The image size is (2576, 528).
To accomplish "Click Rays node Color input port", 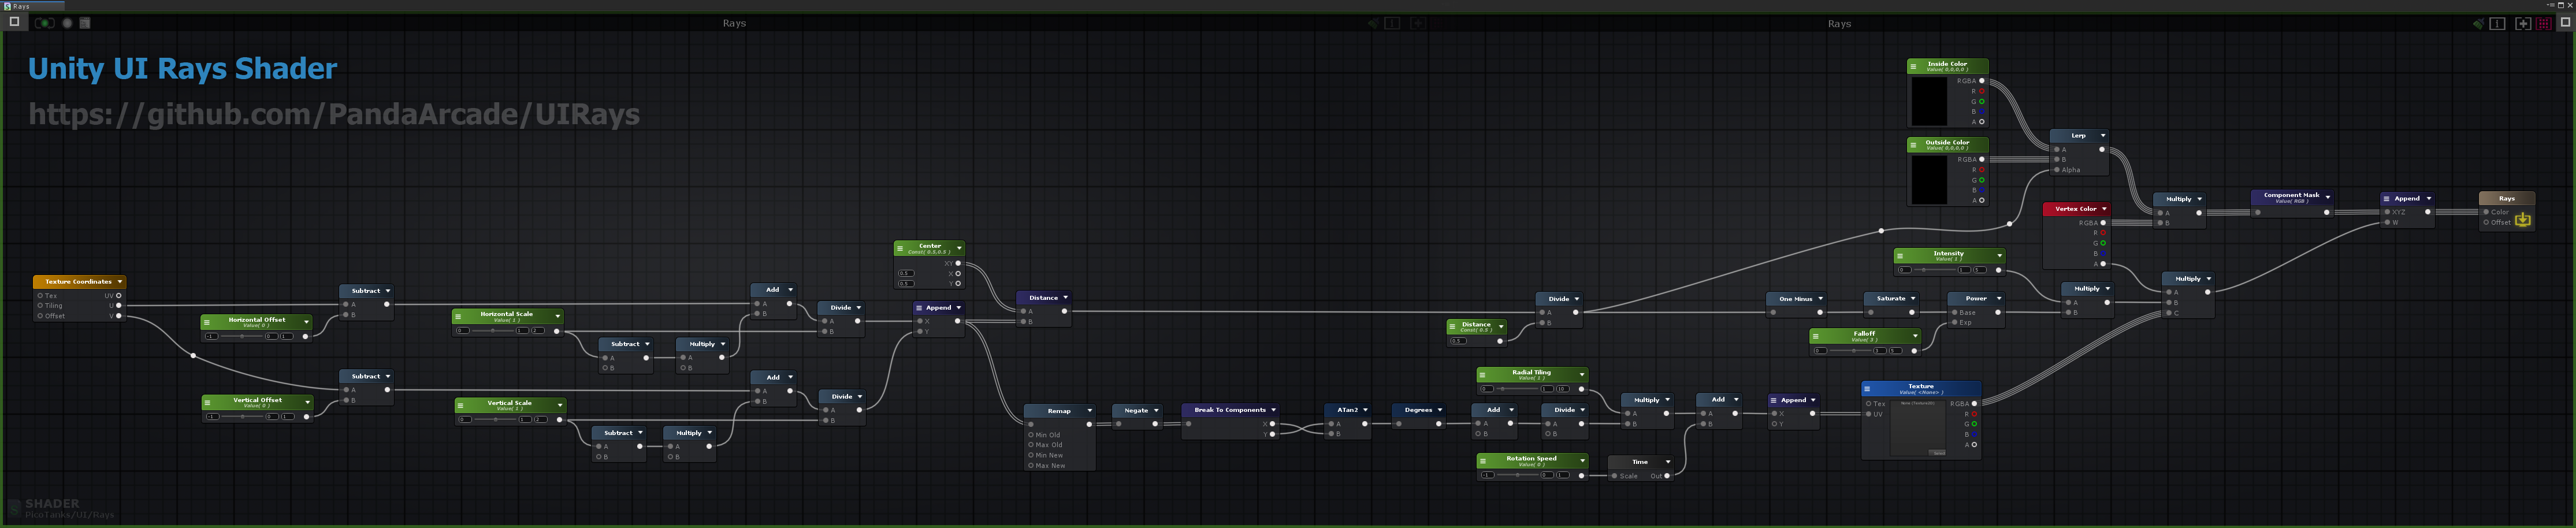I will point(2487,212).
